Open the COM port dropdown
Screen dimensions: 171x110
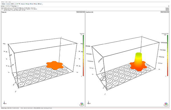pyautogui.click(x=13, y=4)
